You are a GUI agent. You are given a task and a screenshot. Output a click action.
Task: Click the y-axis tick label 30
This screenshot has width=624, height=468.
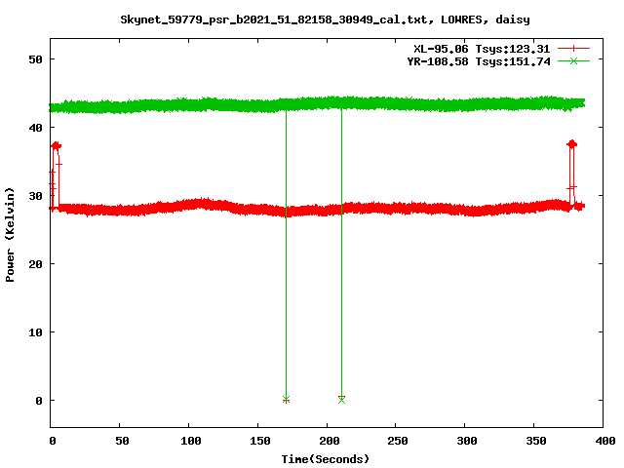point(35,196)
